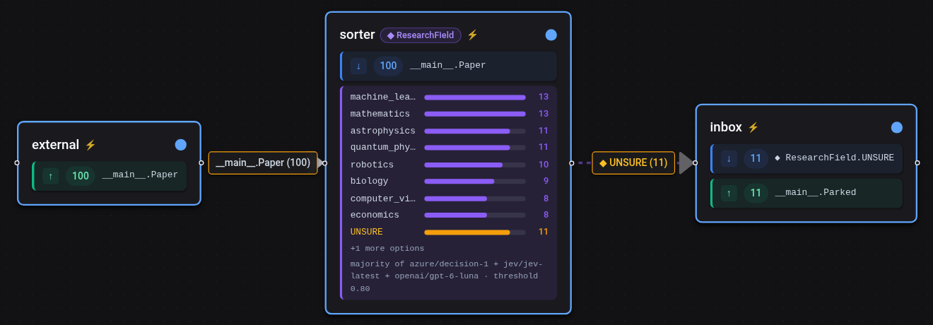Select the astrophysics option label
The height and width of the screenshot is (325, 933).
point(383,131)
